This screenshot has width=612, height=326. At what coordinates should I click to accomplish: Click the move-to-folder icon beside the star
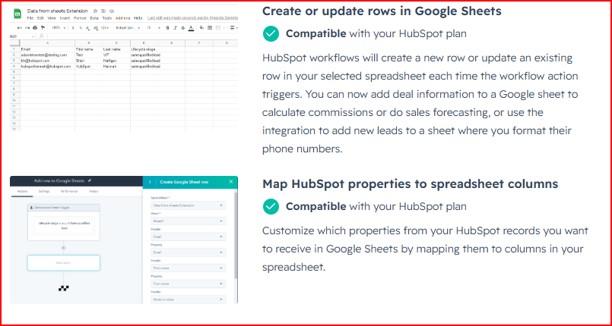103,11
